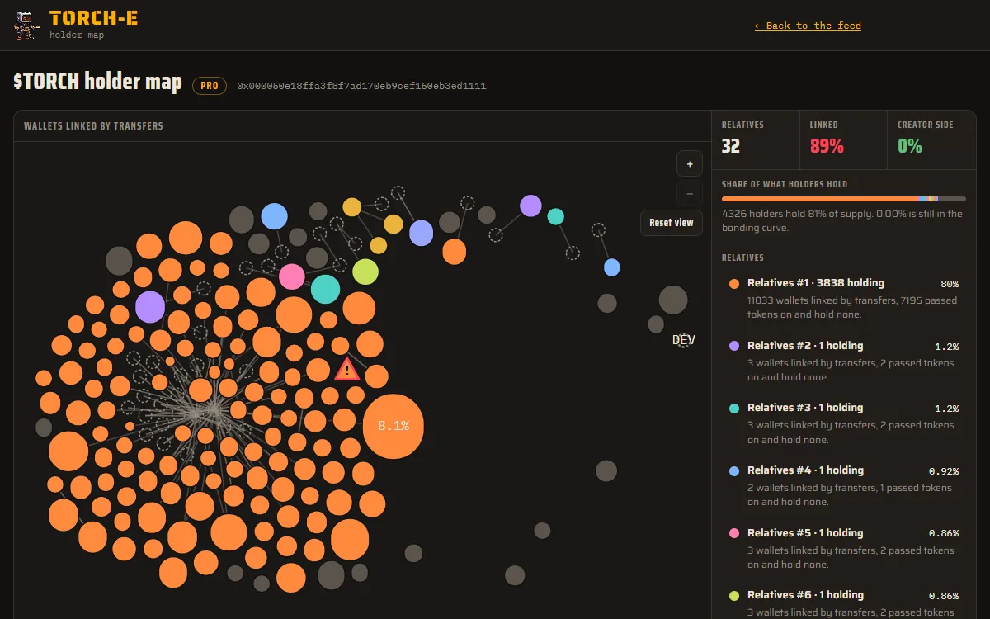
Task: Select the large 8.1% orange bubble
Action: tap(394, 426)
